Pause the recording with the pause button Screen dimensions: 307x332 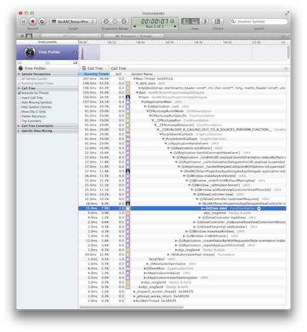point(24,21)
